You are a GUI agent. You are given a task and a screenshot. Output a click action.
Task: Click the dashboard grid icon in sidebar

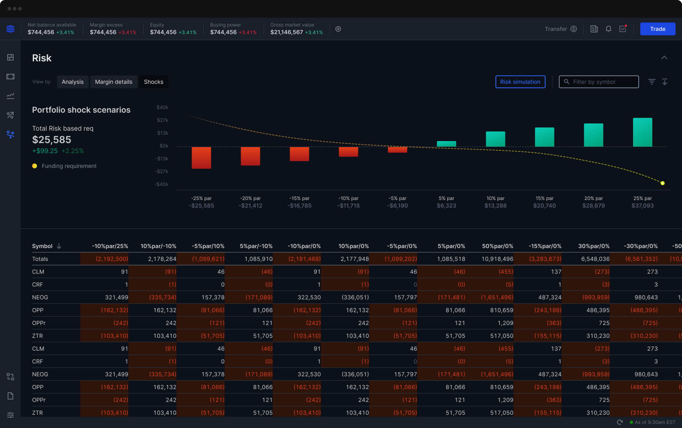click(10, 57)
